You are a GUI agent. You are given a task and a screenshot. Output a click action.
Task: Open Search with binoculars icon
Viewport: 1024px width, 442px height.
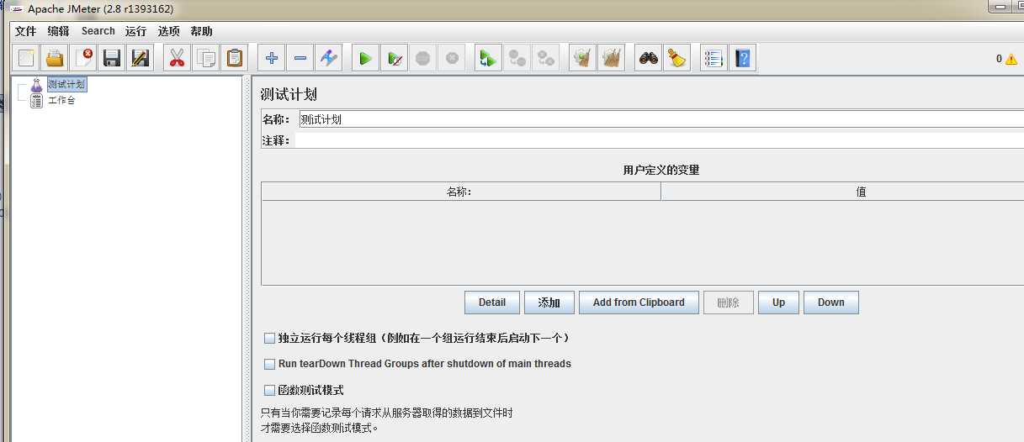tap(648, 58)
